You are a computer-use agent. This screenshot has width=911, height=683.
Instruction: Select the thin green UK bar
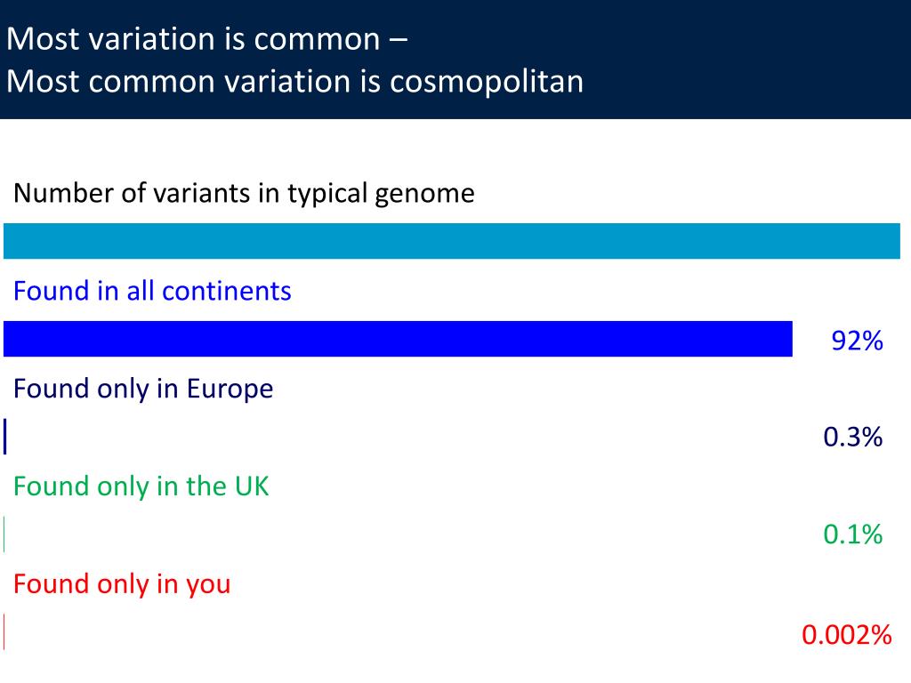tap(4, 534)
